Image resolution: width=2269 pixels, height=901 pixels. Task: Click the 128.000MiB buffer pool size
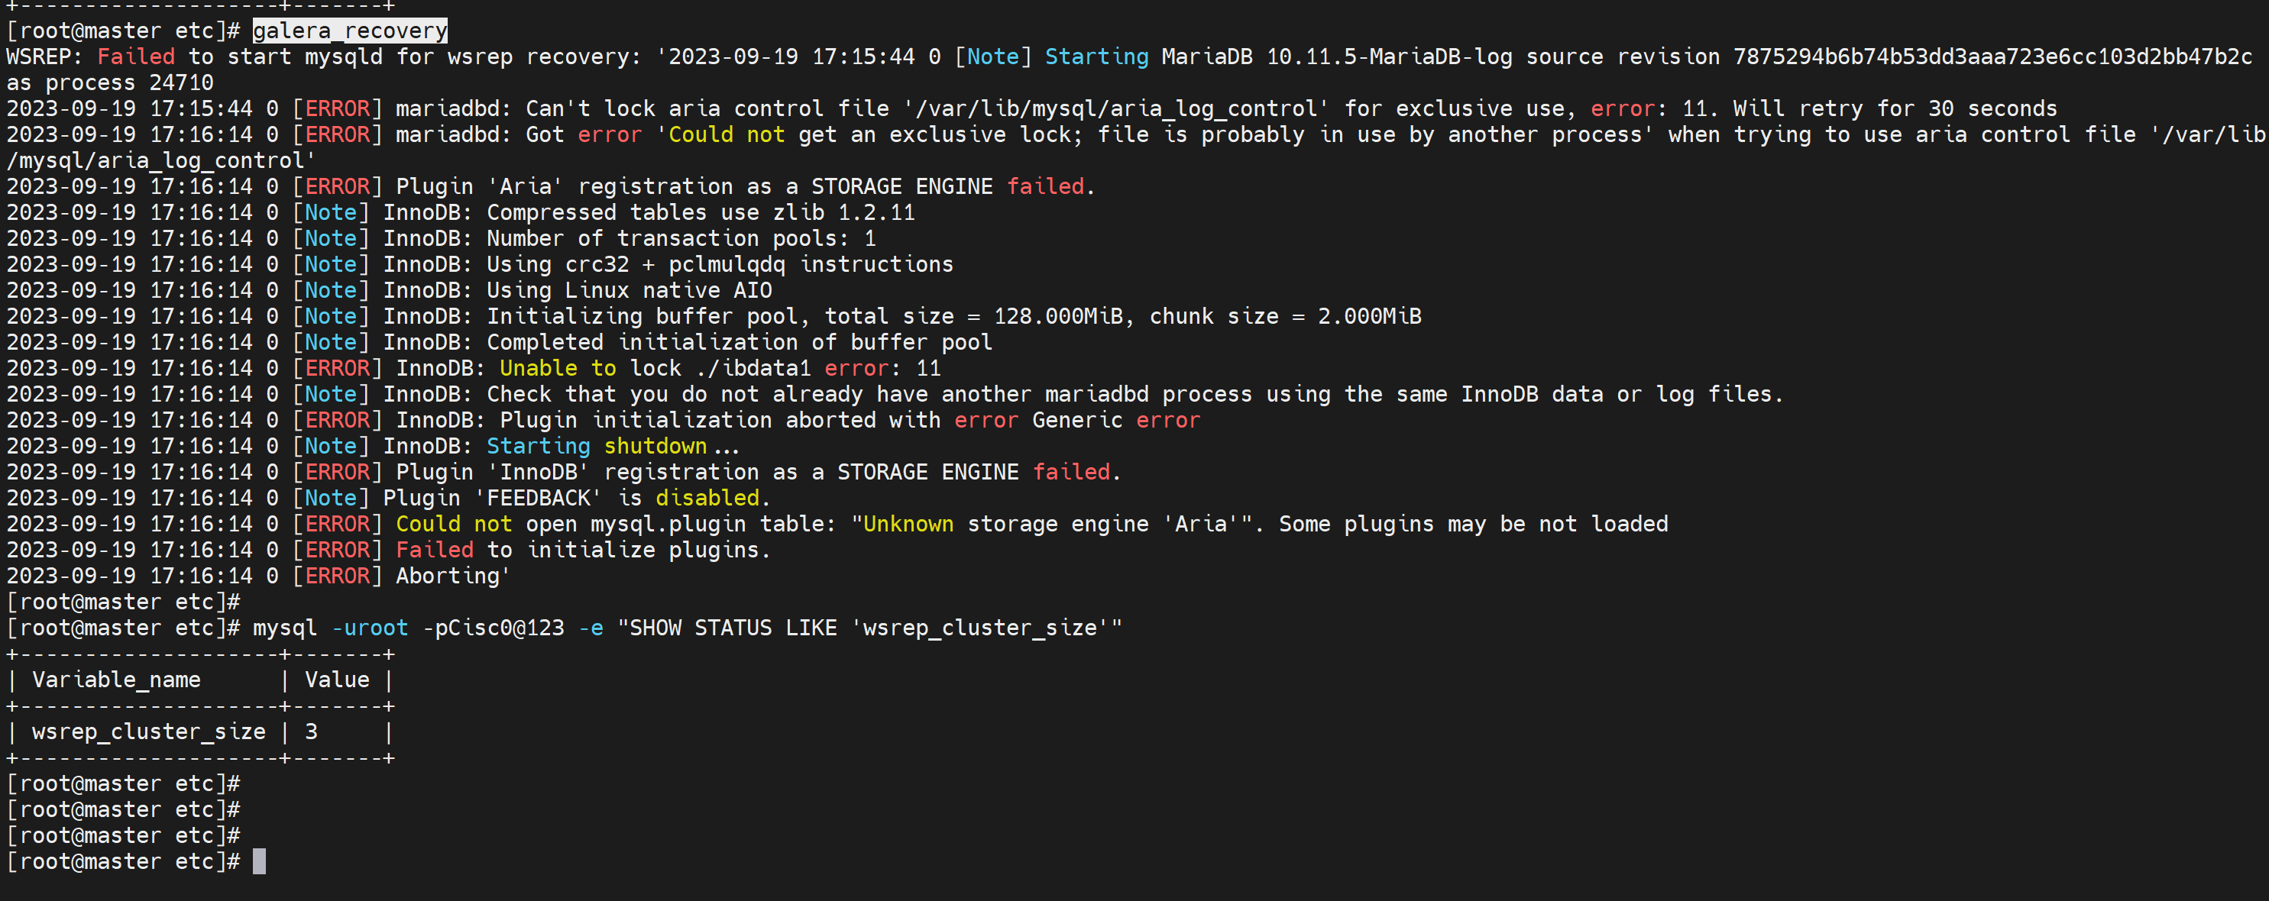click(1058, 316)
